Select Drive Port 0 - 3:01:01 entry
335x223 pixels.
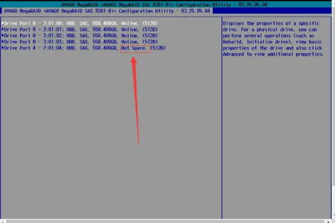coord(80,29)
